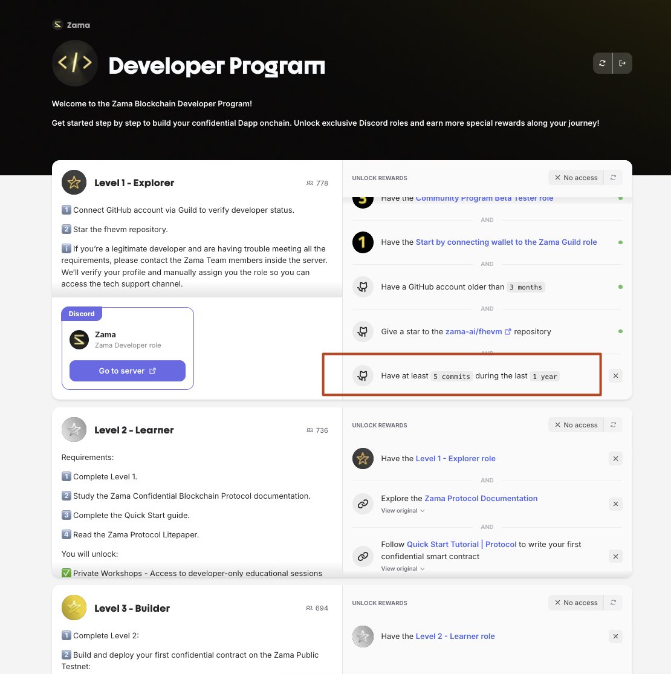Click the sign-out icon button in header
Screen dimensions: 671x674
[x=622, y=63]
